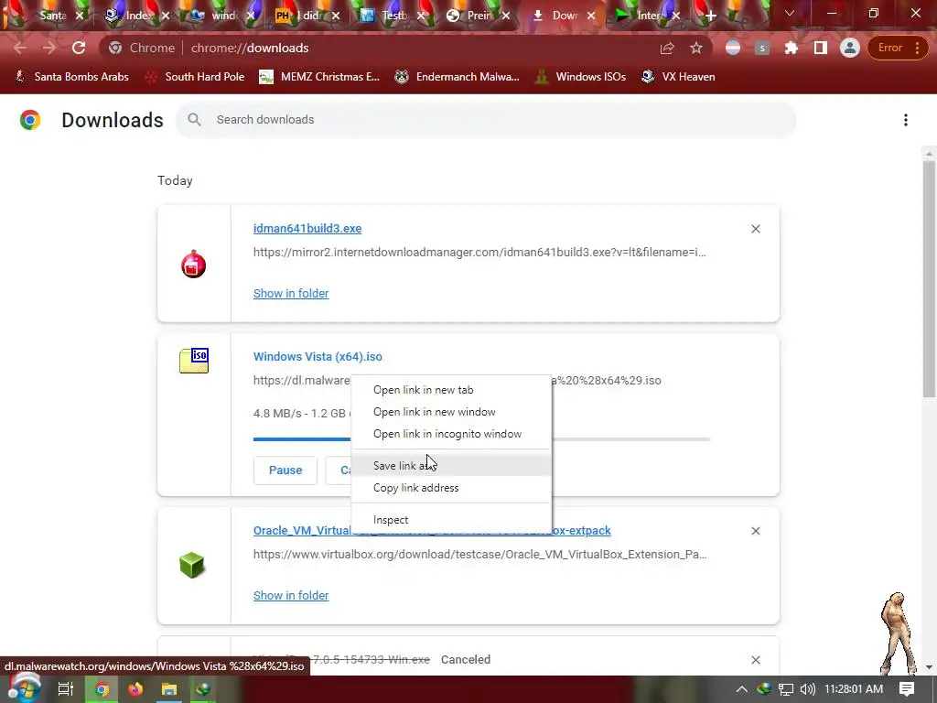Open the idman641build3.exe download link
Viewport: 937px width, 703px height.
(x=307, y=228)
